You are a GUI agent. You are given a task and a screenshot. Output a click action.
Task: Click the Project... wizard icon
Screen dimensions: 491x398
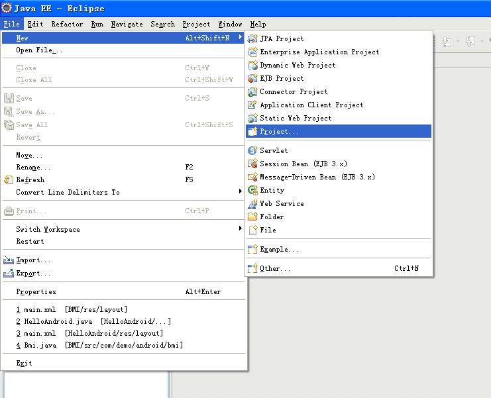point(252,131)
